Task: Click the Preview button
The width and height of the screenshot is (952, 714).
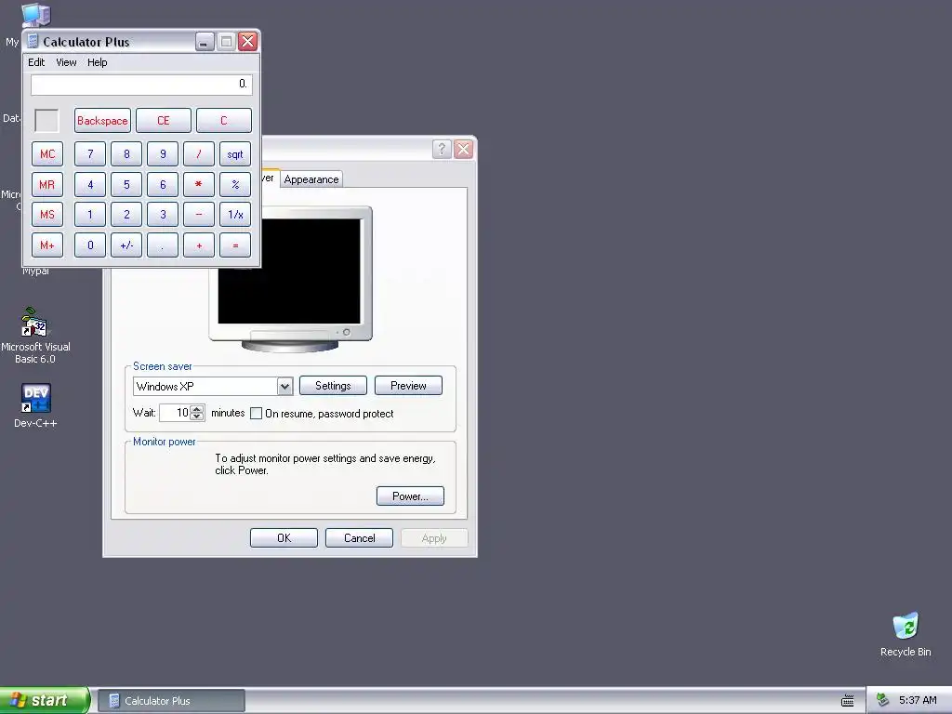Action: point(408,386)
